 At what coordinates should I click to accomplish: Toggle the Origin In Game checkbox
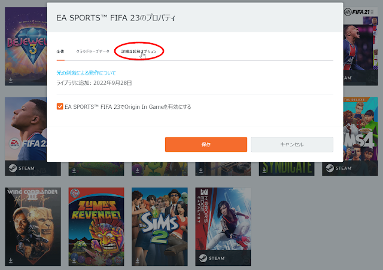[60, 106]
